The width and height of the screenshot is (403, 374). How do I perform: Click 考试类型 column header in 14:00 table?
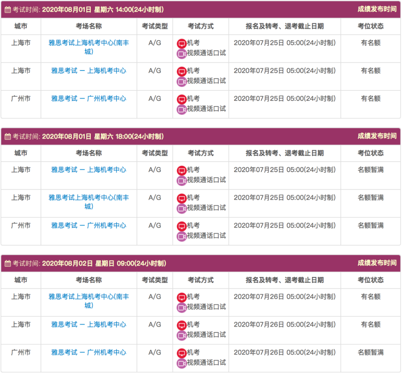[155, 26]
